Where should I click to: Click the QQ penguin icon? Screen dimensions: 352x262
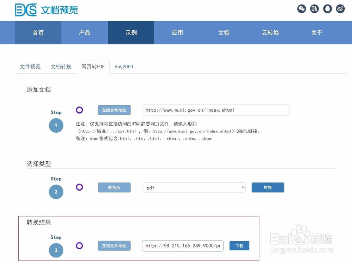coord(328,9)
